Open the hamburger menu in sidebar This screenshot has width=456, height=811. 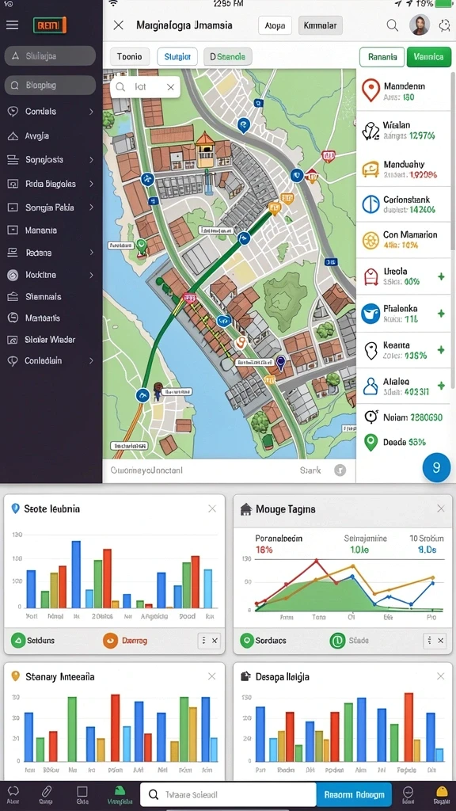point(12,25)
